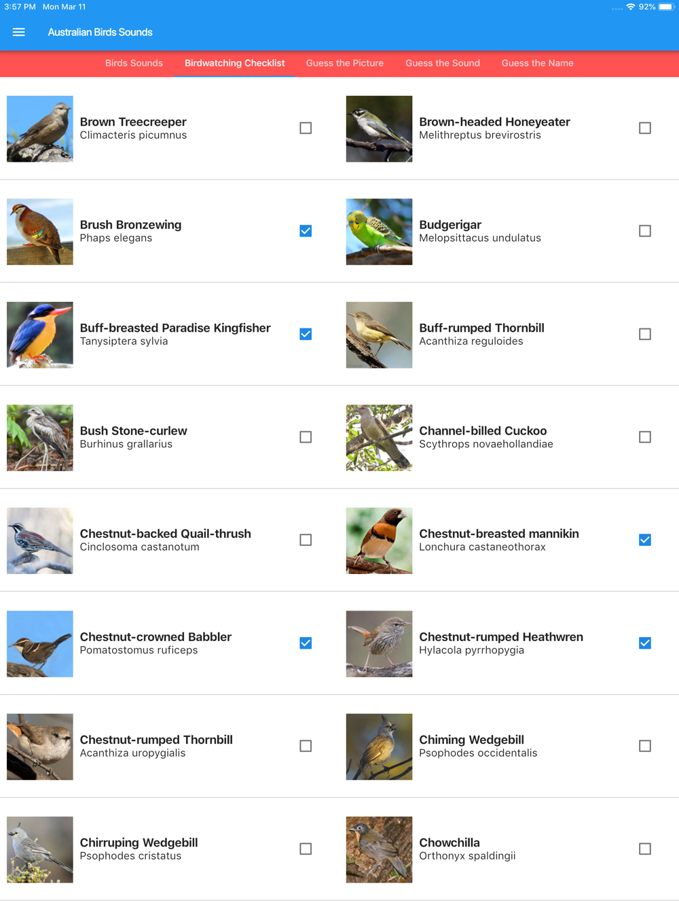
Task: Select the Bush Stone-curlew entry
Action: click(x=170, y=437)
